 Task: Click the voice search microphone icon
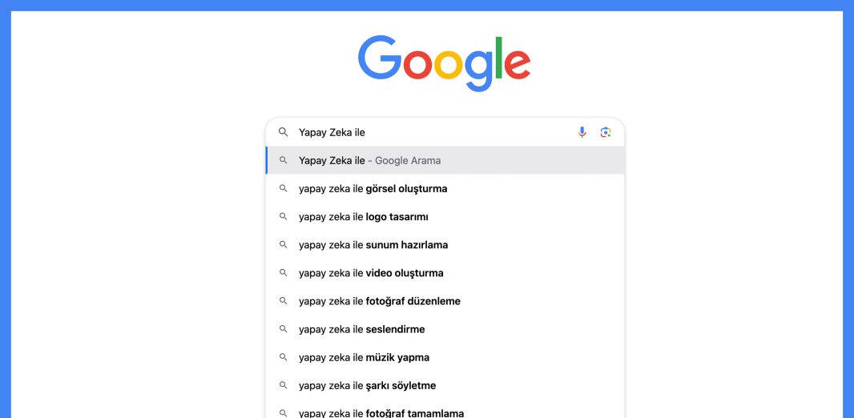click(582, 132)
